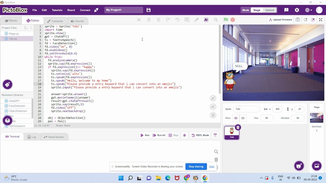This screenshot has width=326, height=183.
Task: Hide the sprite with the crossed-eye button
Action: pos(243,118)
